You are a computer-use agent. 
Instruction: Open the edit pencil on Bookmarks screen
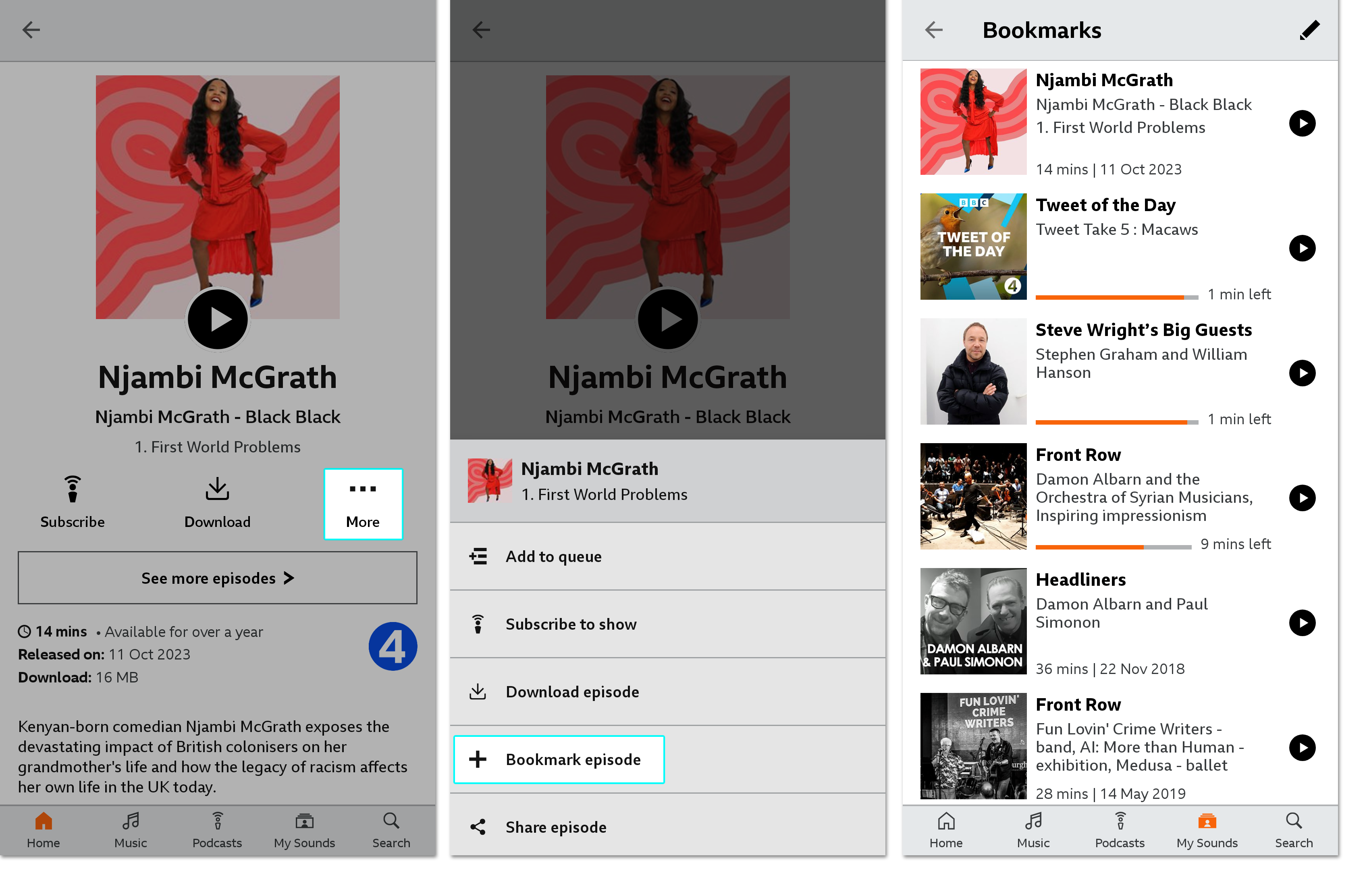click(x=1309, y=30)
